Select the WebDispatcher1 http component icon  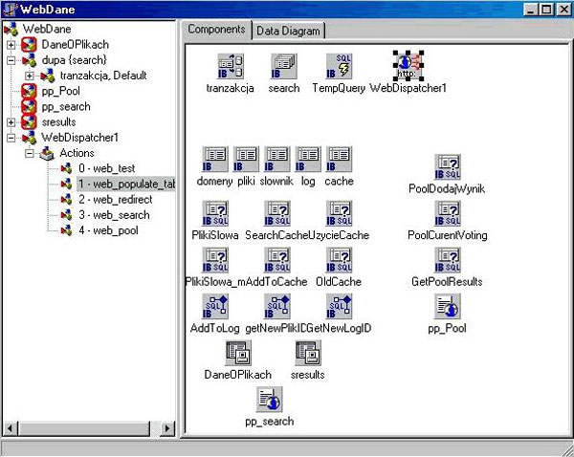pos(408,66)
